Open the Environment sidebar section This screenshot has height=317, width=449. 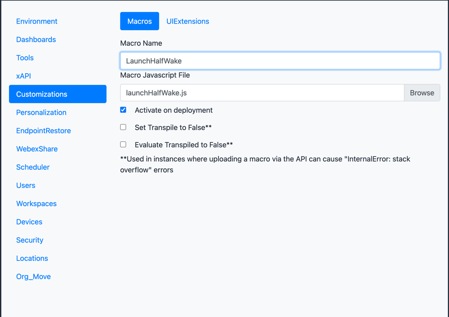[x=36, y=21]
